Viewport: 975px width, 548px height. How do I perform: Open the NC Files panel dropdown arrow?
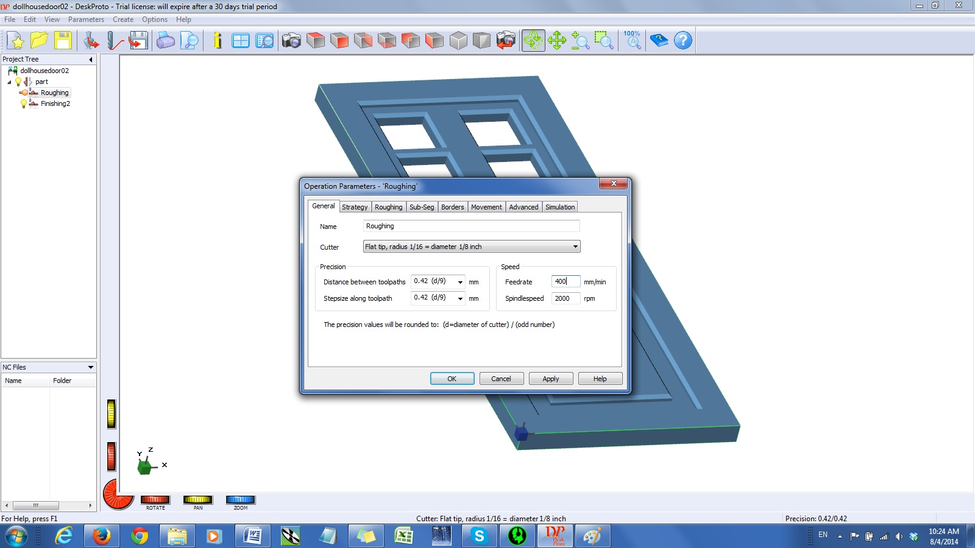click(x=91, y=367)
